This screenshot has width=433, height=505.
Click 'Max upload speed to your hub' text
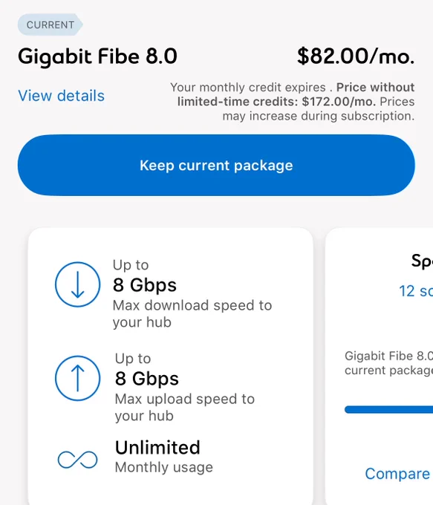185,407
